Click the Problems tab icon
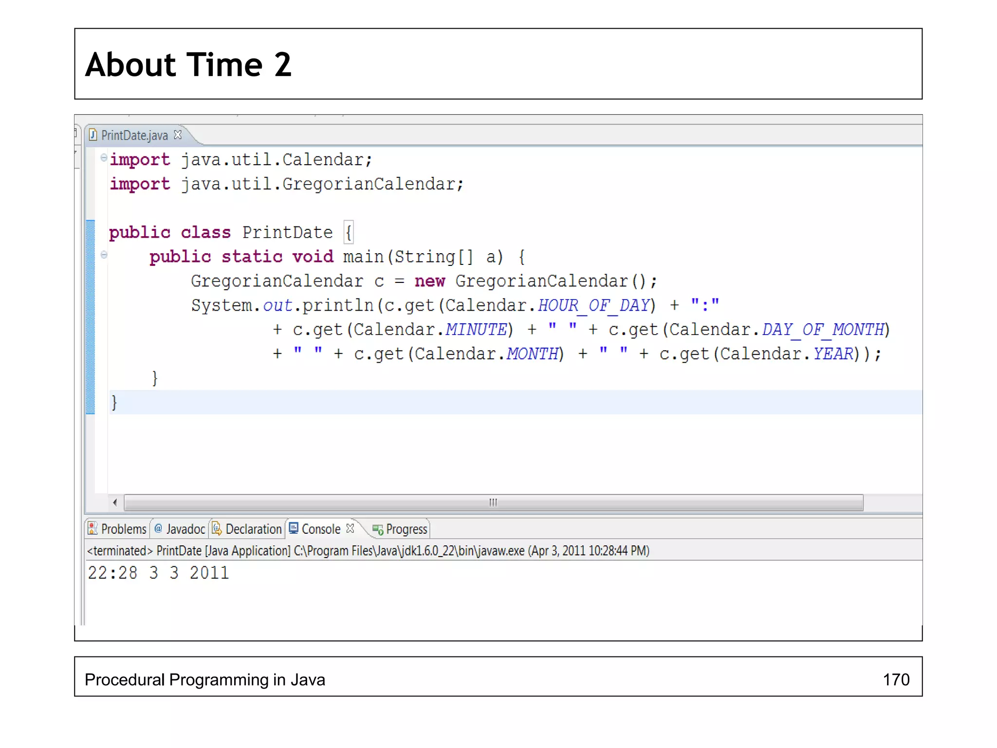Screen dimensions: 997x748 (x=92, y=528)
